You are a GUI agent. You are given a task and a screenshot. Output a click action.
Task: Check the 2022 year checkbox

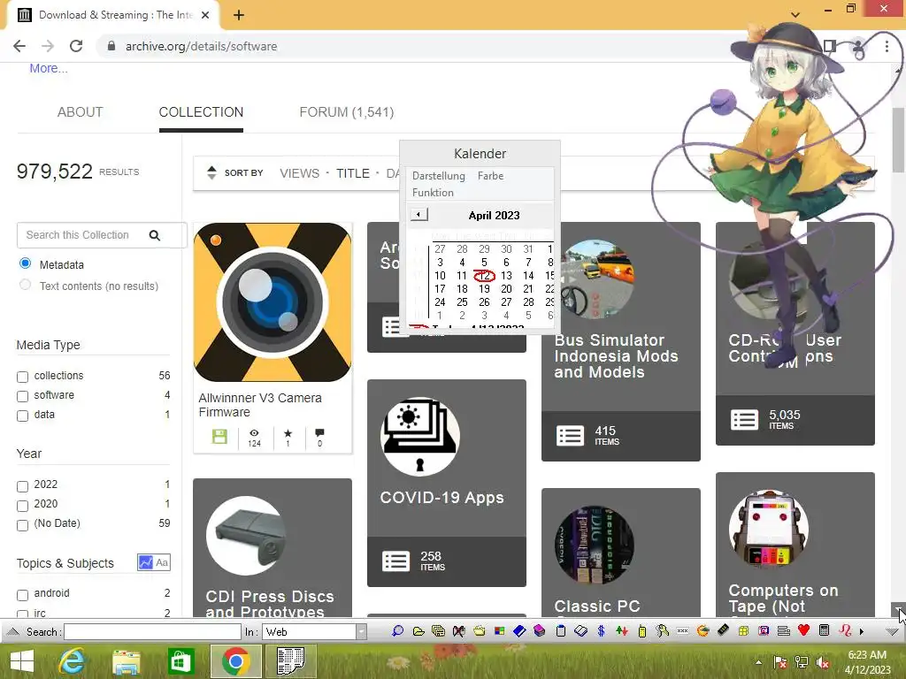pos(22,486)
